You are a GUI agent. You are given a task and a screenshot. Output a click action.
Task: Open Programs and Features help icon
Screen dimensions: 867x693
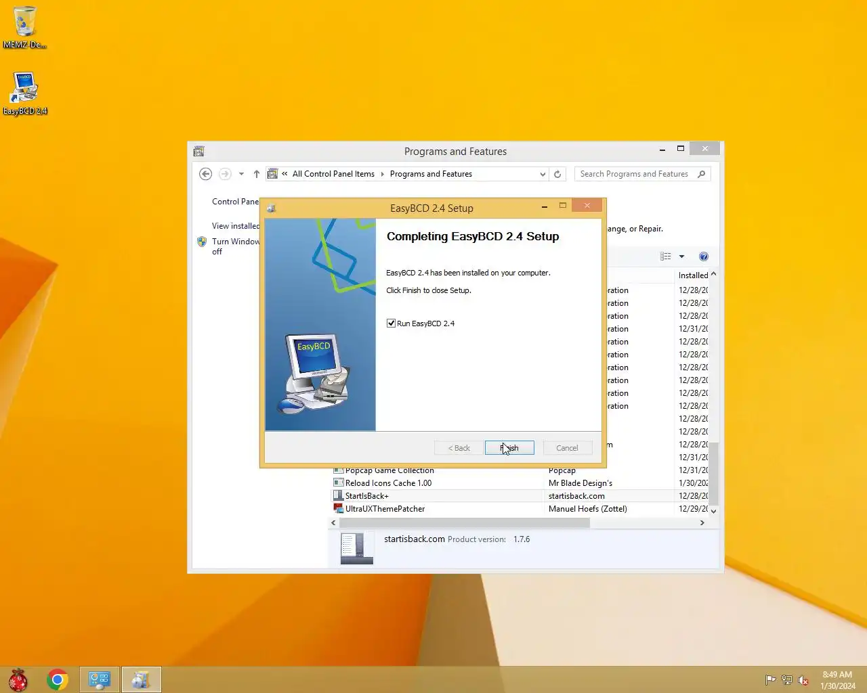click(704, 256)
